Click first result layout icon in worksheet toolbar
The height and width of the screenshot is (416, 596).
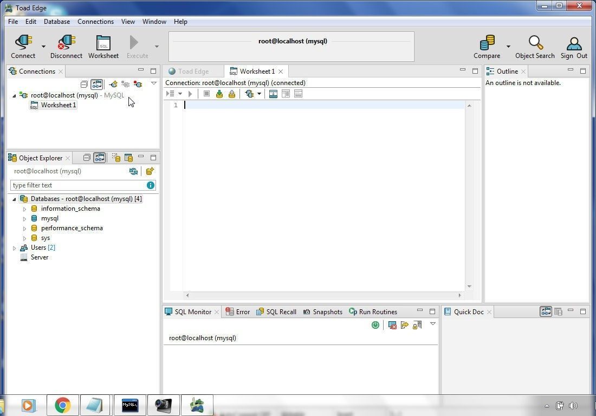click(x=273, y=94)
